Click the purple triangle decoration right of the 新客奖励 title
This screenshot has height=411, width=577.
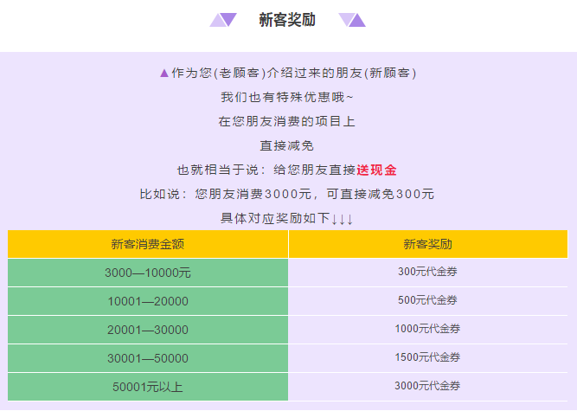pos(352,20)
